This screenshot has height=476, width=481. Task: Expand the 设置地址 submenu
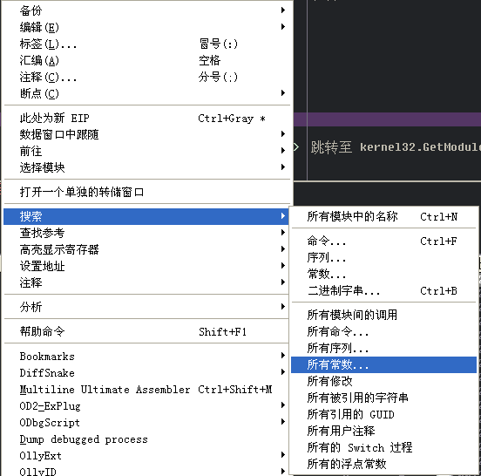[146, 266]
